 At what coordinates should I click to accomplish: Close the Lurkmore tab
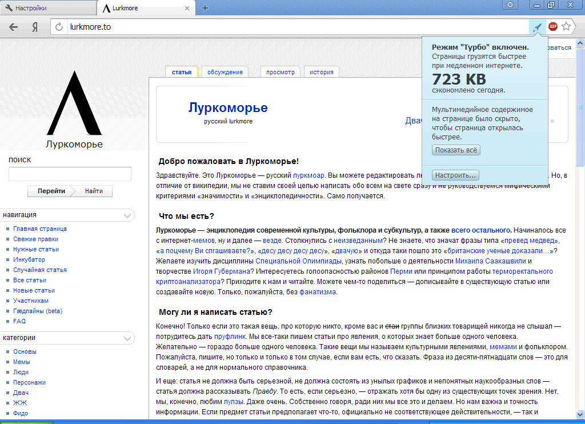pyautogui.click(x=187, y=8)
